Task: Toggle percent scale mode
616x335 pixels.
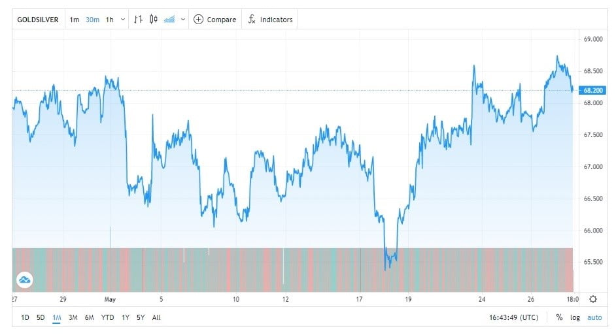Action: click(x=559, y=317)
